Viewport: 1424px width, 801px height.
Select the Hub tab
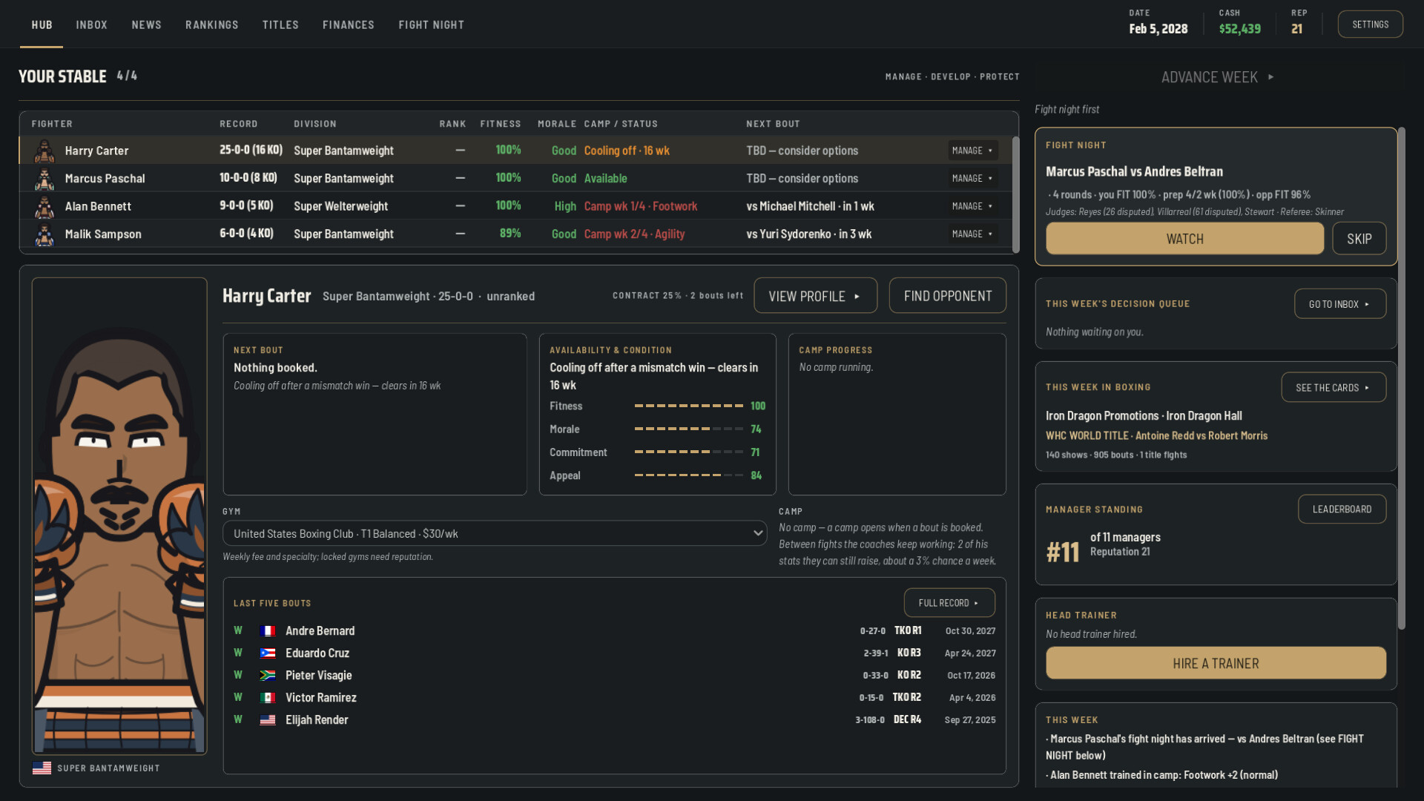(x=42, y=24)
